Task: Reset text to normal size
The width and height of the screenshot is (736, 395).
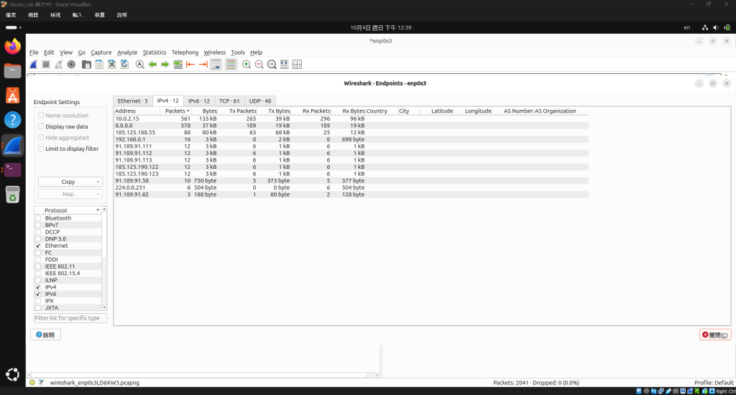Action: [272, 64]
